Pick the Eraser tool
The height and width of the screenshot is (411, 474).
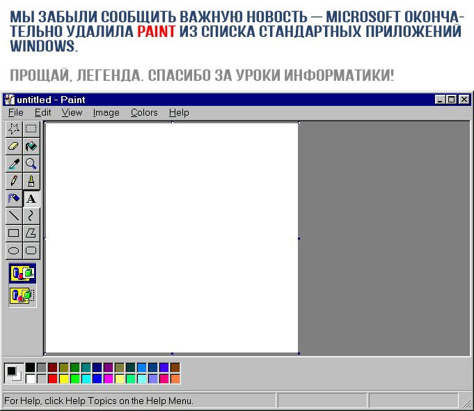(14, 146)
